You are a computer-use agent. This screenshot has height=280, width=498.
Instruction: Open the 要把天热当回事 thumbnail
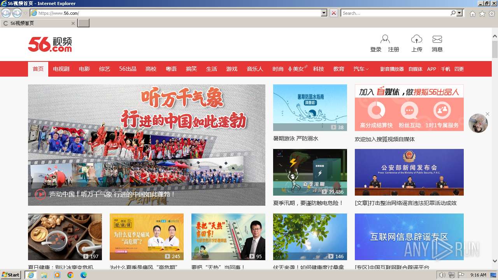[x=228, y=237]
